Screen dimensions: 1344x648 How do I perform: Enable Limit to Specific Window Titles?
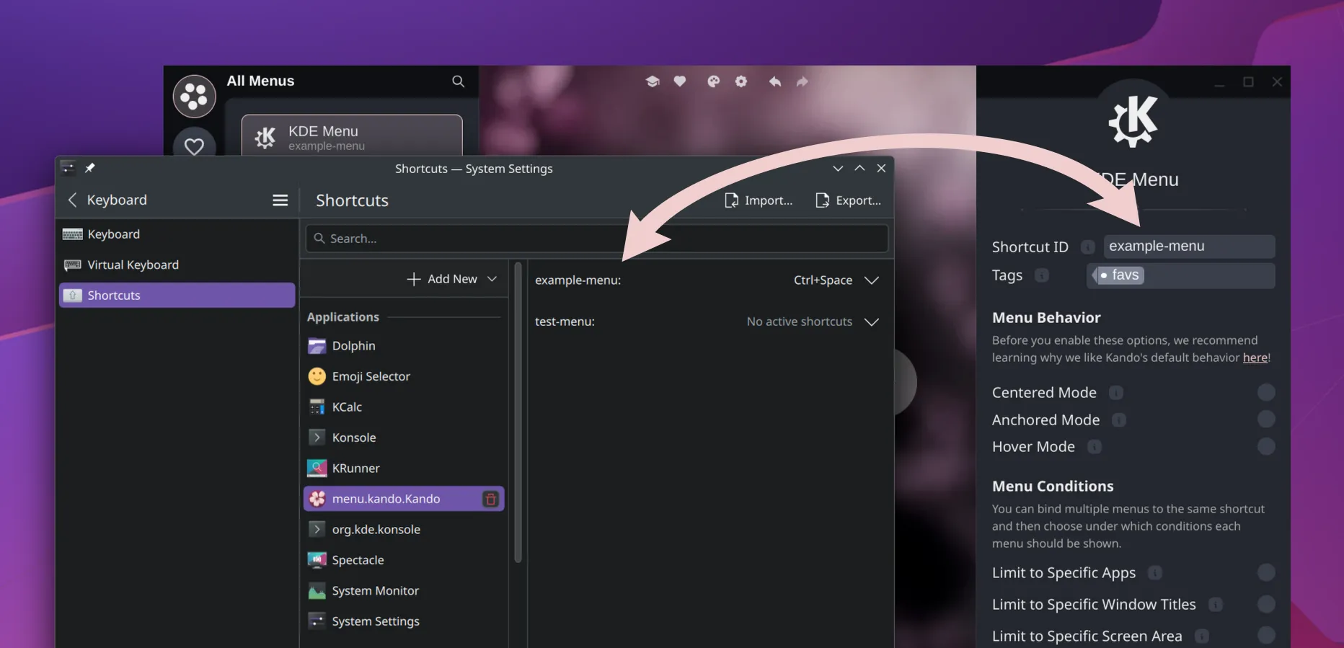[x=1266, y=604]
